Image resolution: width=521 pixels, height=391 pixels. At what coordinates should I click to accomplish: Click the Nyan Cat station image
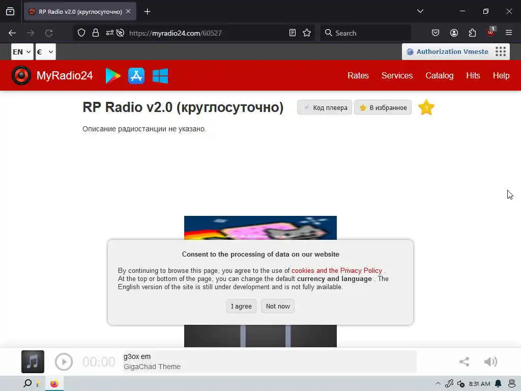(x=260, y=228)
